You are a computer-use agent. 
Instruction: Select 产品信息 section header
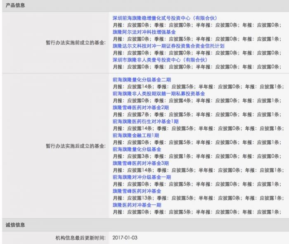tap(15, 5)
